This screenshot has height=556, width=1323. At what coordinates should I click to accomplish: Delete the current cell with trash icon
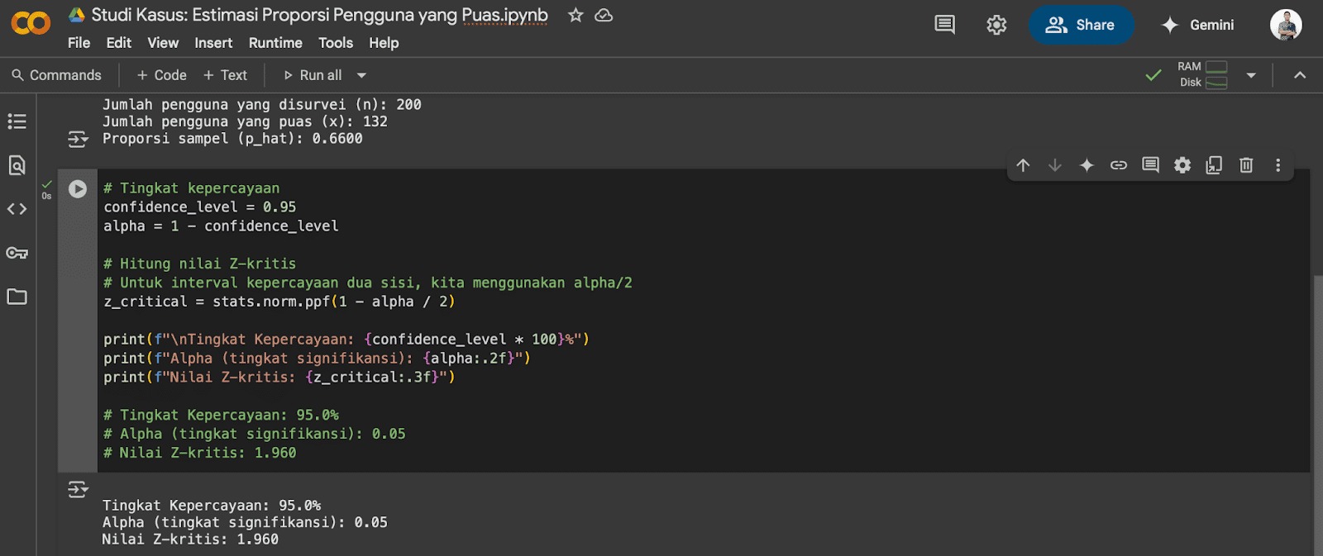pyautogui.click(x=1246, y=165)
